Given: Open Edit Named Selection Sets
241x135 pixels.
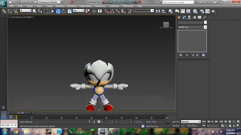Looking at the screenshot, I should (x=130, y=11).
